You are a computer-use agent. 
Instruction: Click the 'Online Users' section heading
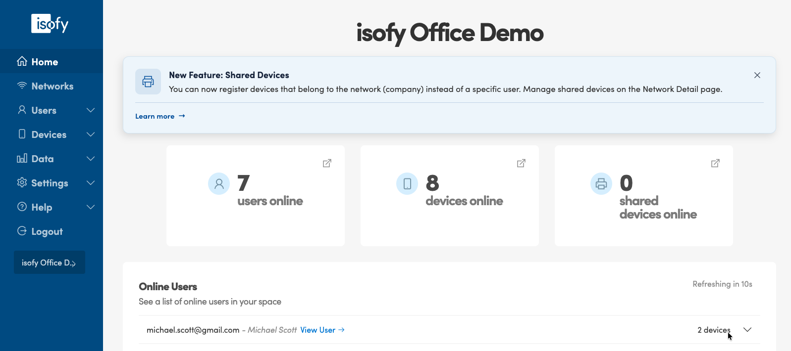tap(168, 287)
